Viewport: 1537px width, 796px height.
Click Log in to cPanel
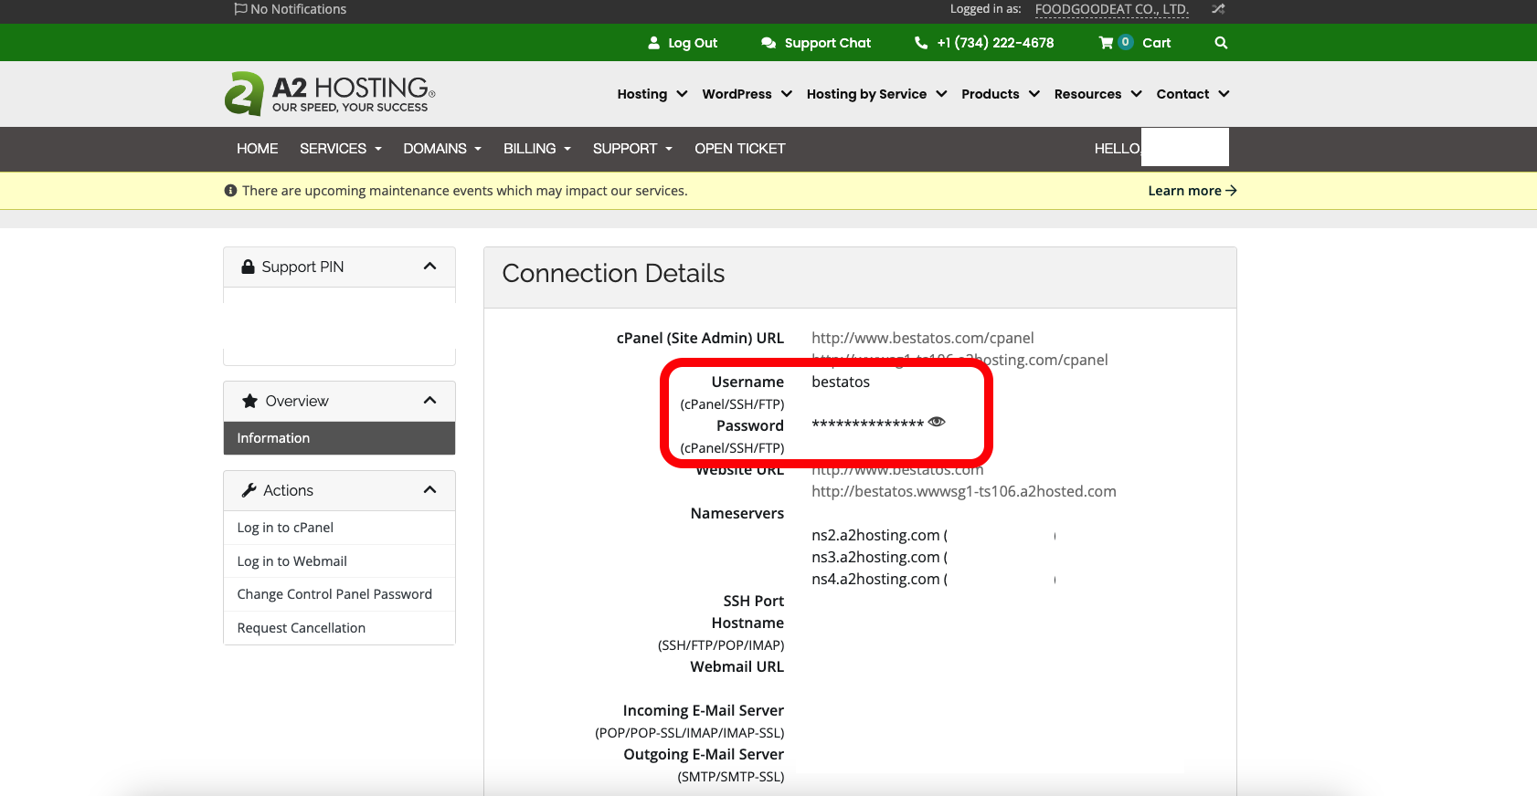[x=285, y=528]
